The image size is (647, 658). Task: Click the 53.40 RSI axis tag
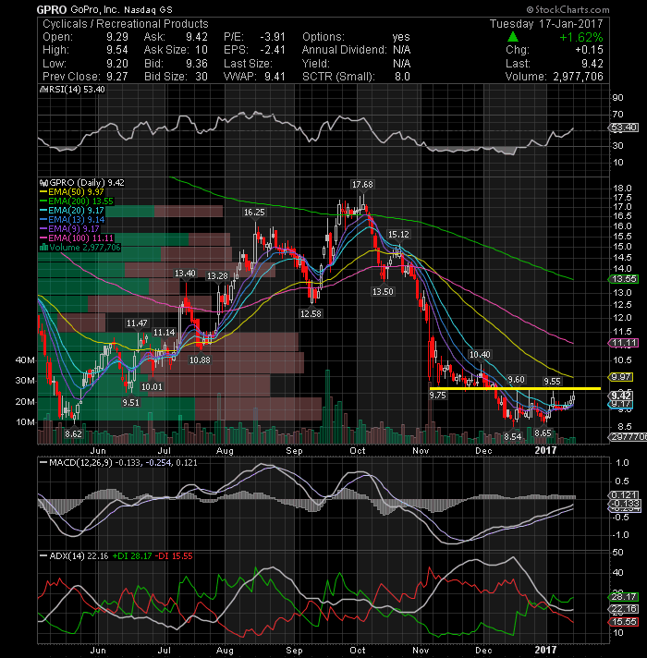tap(624, 128)
